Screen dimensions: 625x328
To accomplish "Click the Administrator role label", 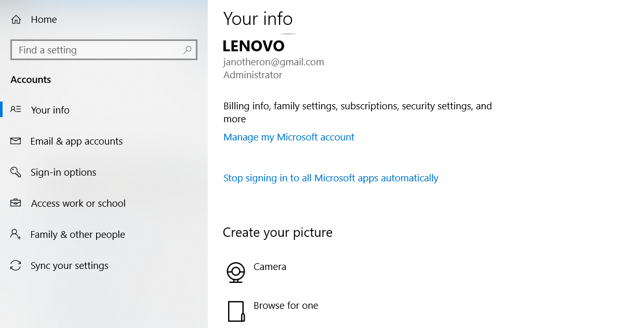I will [253, 75].
